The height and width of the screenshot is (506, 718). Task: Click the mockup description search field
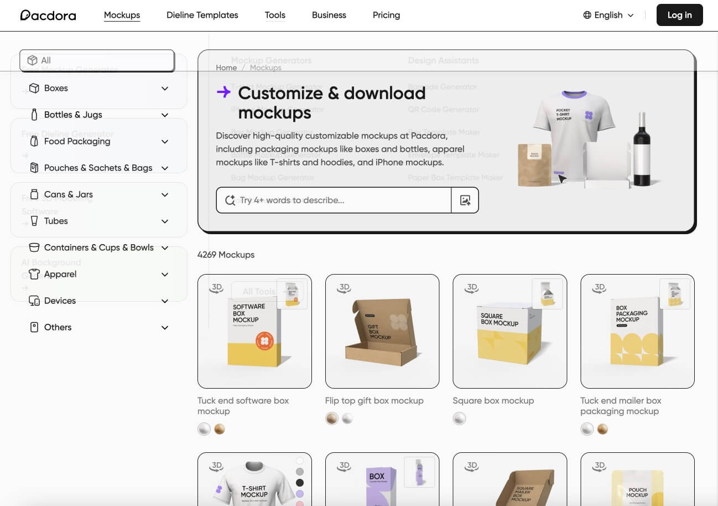[340, 200]
